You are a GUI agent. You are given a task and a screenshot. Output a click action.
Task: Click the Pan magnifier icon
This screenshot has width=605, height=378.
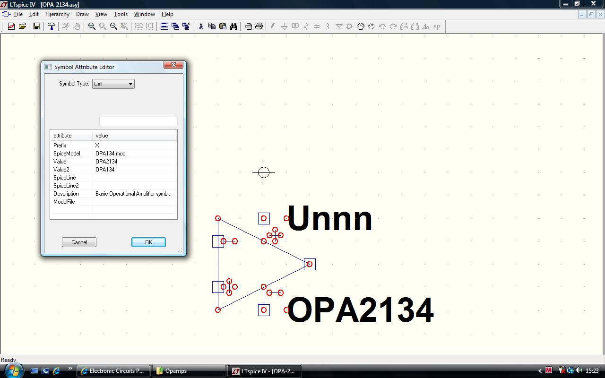103,26
